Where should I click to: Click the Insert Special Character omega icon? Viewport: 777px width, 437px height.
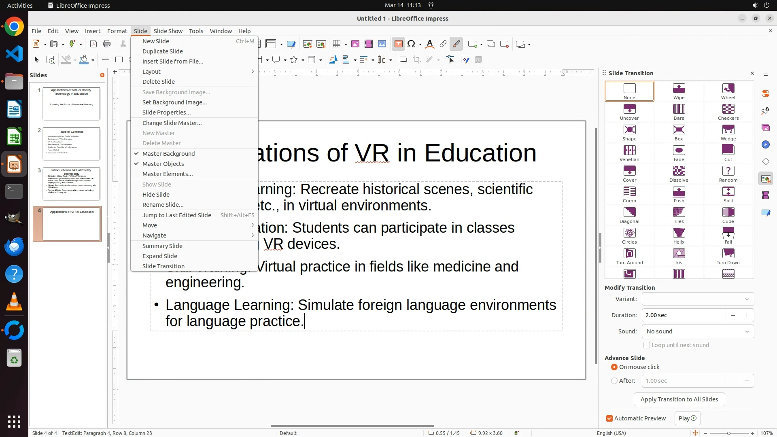click(x=412, y=44)
